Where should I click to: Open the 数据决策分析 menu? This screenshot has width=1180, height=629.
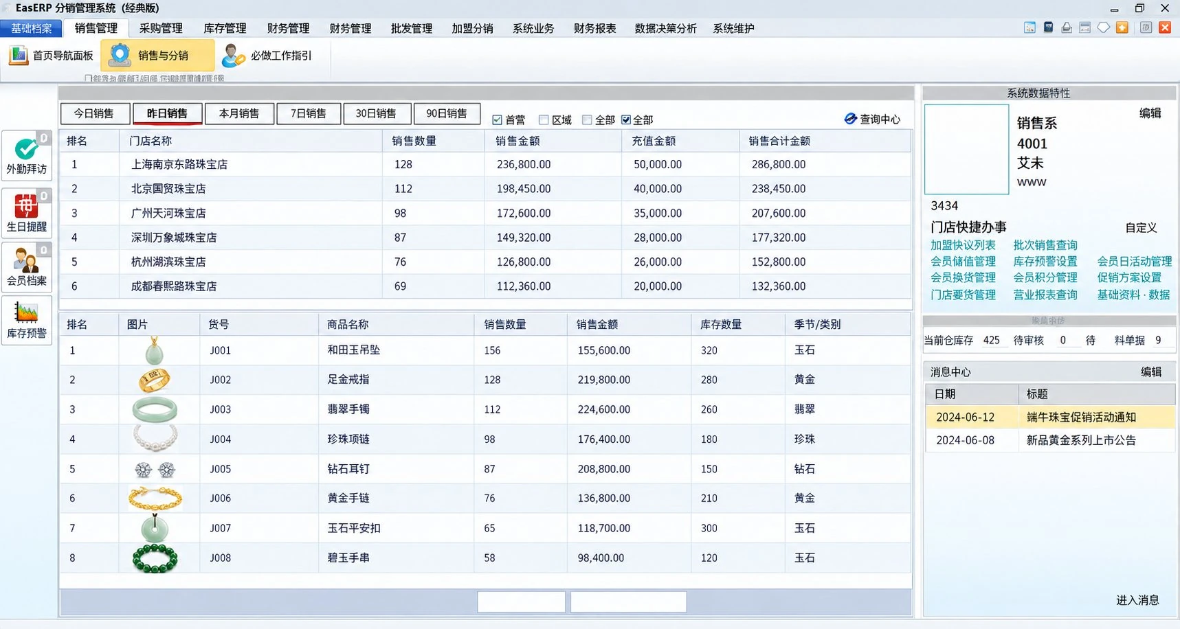[665, 28]
